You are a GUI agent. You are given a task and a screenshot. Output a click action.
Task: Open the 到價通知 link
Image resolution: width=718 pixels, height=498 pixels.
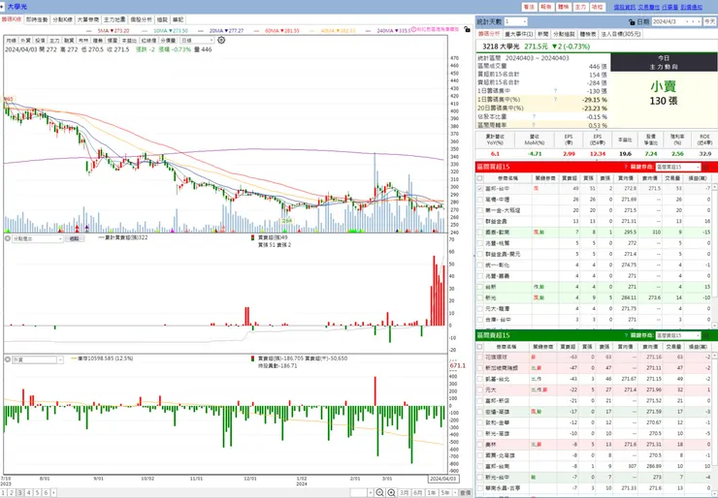pos(691,8)
